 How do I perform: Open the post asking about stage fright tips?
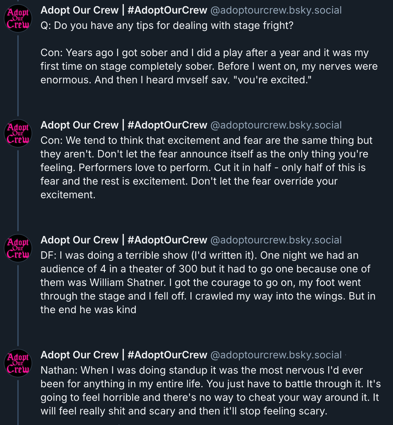click(204, 60)
